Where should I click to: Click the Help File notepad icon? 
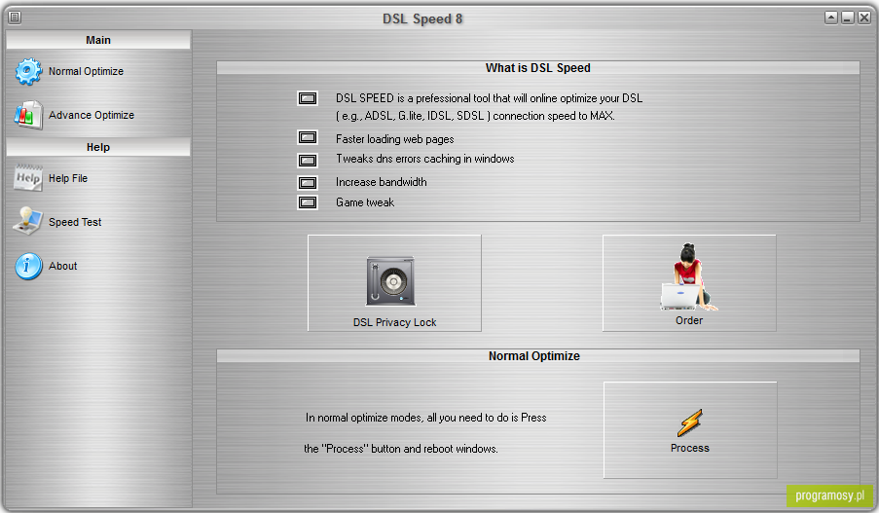28,178
